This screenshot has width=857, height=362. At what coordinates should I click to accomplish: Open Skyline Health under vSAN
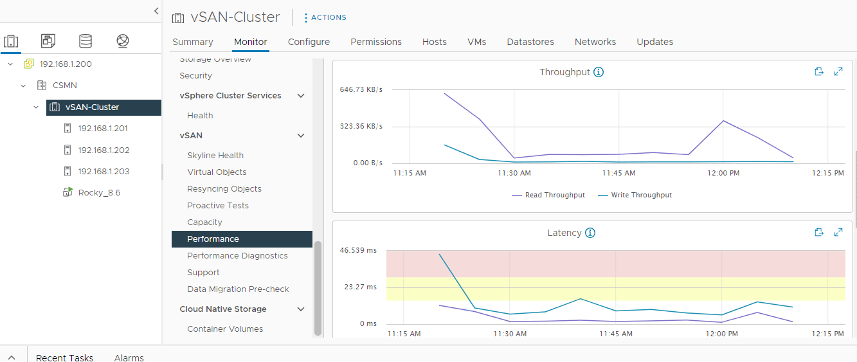click(x=215, y=156)
